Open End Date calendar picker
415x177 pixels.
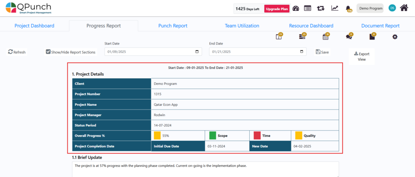301,52
